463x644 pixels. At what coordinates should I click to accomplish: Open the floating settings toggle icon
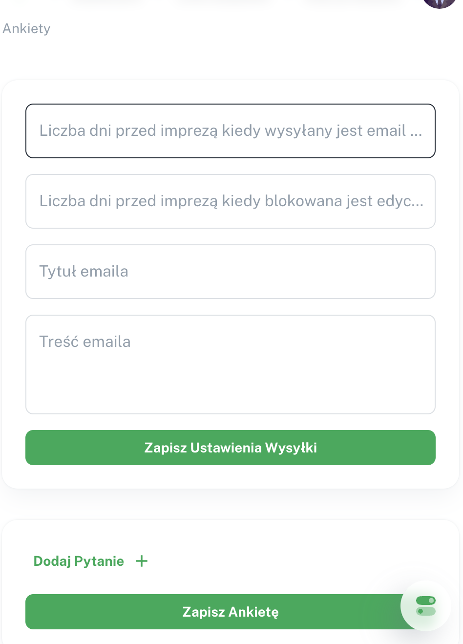tap(425, 606)
